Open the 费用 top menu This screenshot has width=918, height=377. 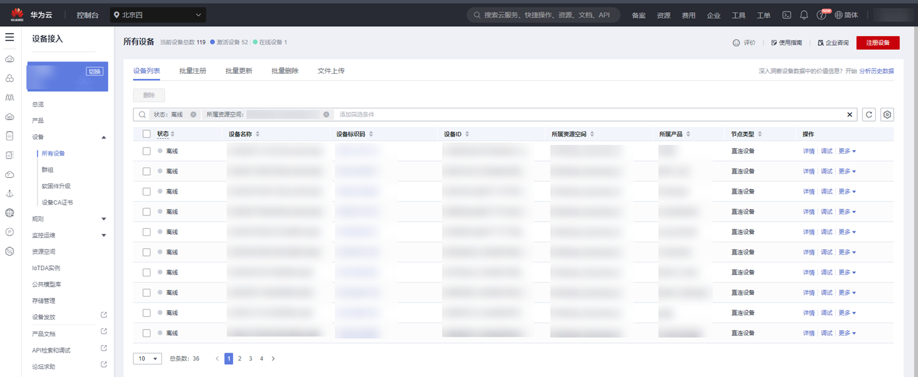689,15
